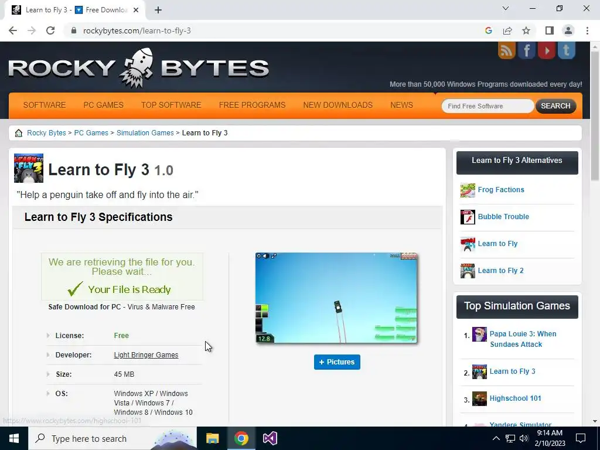
Task: Open the Chrome profile avatar
Action: click(568, 30)
